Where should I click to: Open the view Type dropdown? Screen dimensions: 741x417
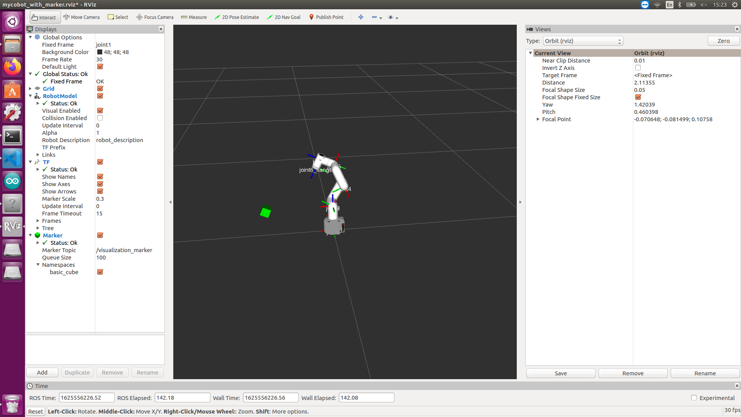pos(583,41)
